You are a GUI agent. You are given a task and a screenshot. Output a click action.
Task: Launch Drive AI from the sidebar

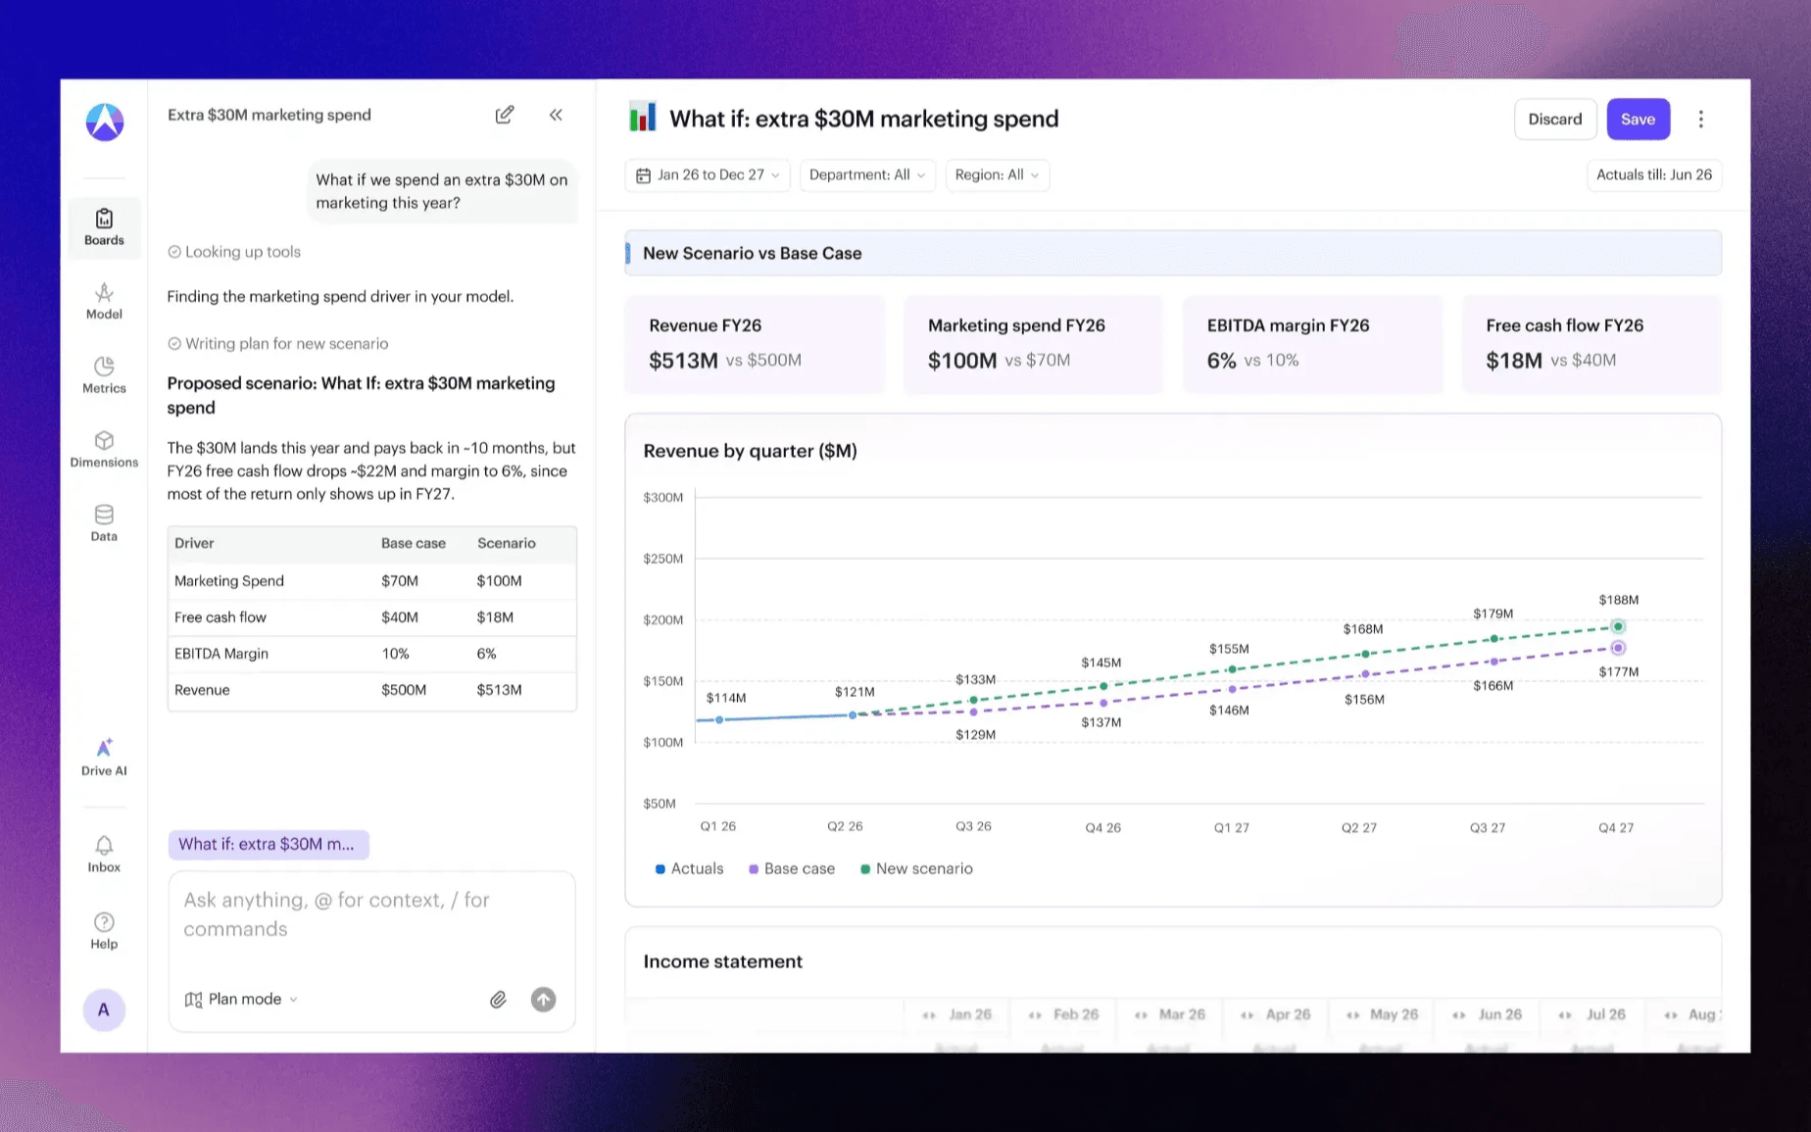104,757
